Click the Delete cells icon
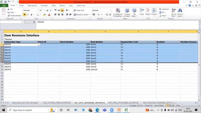Viewport: 201px width, 113px height. pyautogui.click(x=148, y=10)
